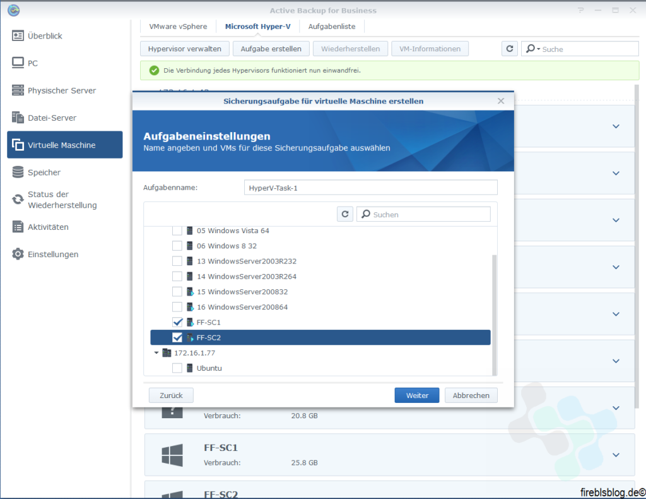Select the 14 WindowsServer2003R264 row label
The width and height of the screenshot is (646, 499).
point(247,276)
